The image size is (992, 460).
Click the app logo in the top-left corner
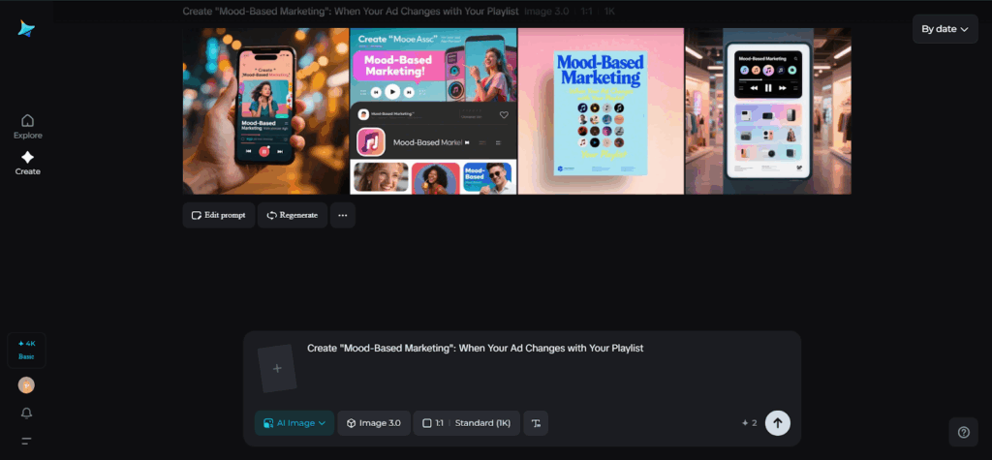pos(26,29)
